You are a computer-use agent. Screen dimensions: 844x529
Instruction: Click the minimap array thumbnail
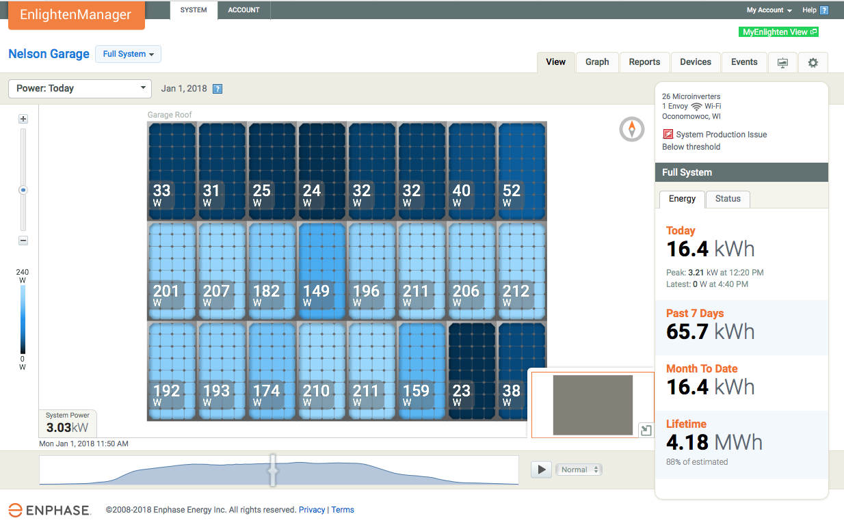592,405
